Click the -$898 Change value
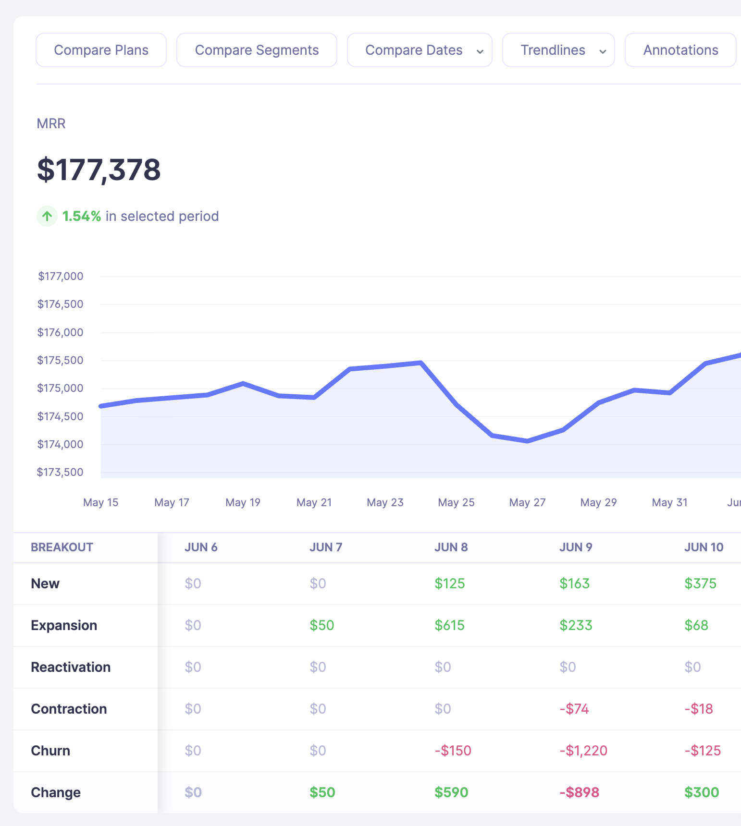The image size is (741, 826). click(580, 792)
